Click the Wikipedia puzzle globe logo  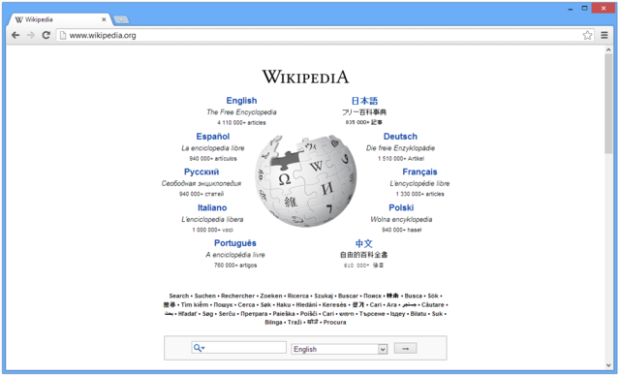[306, 180]
